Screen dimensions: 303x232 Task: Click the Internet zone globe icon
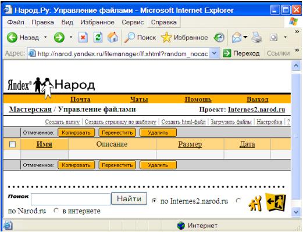click(x=181, y=226)
